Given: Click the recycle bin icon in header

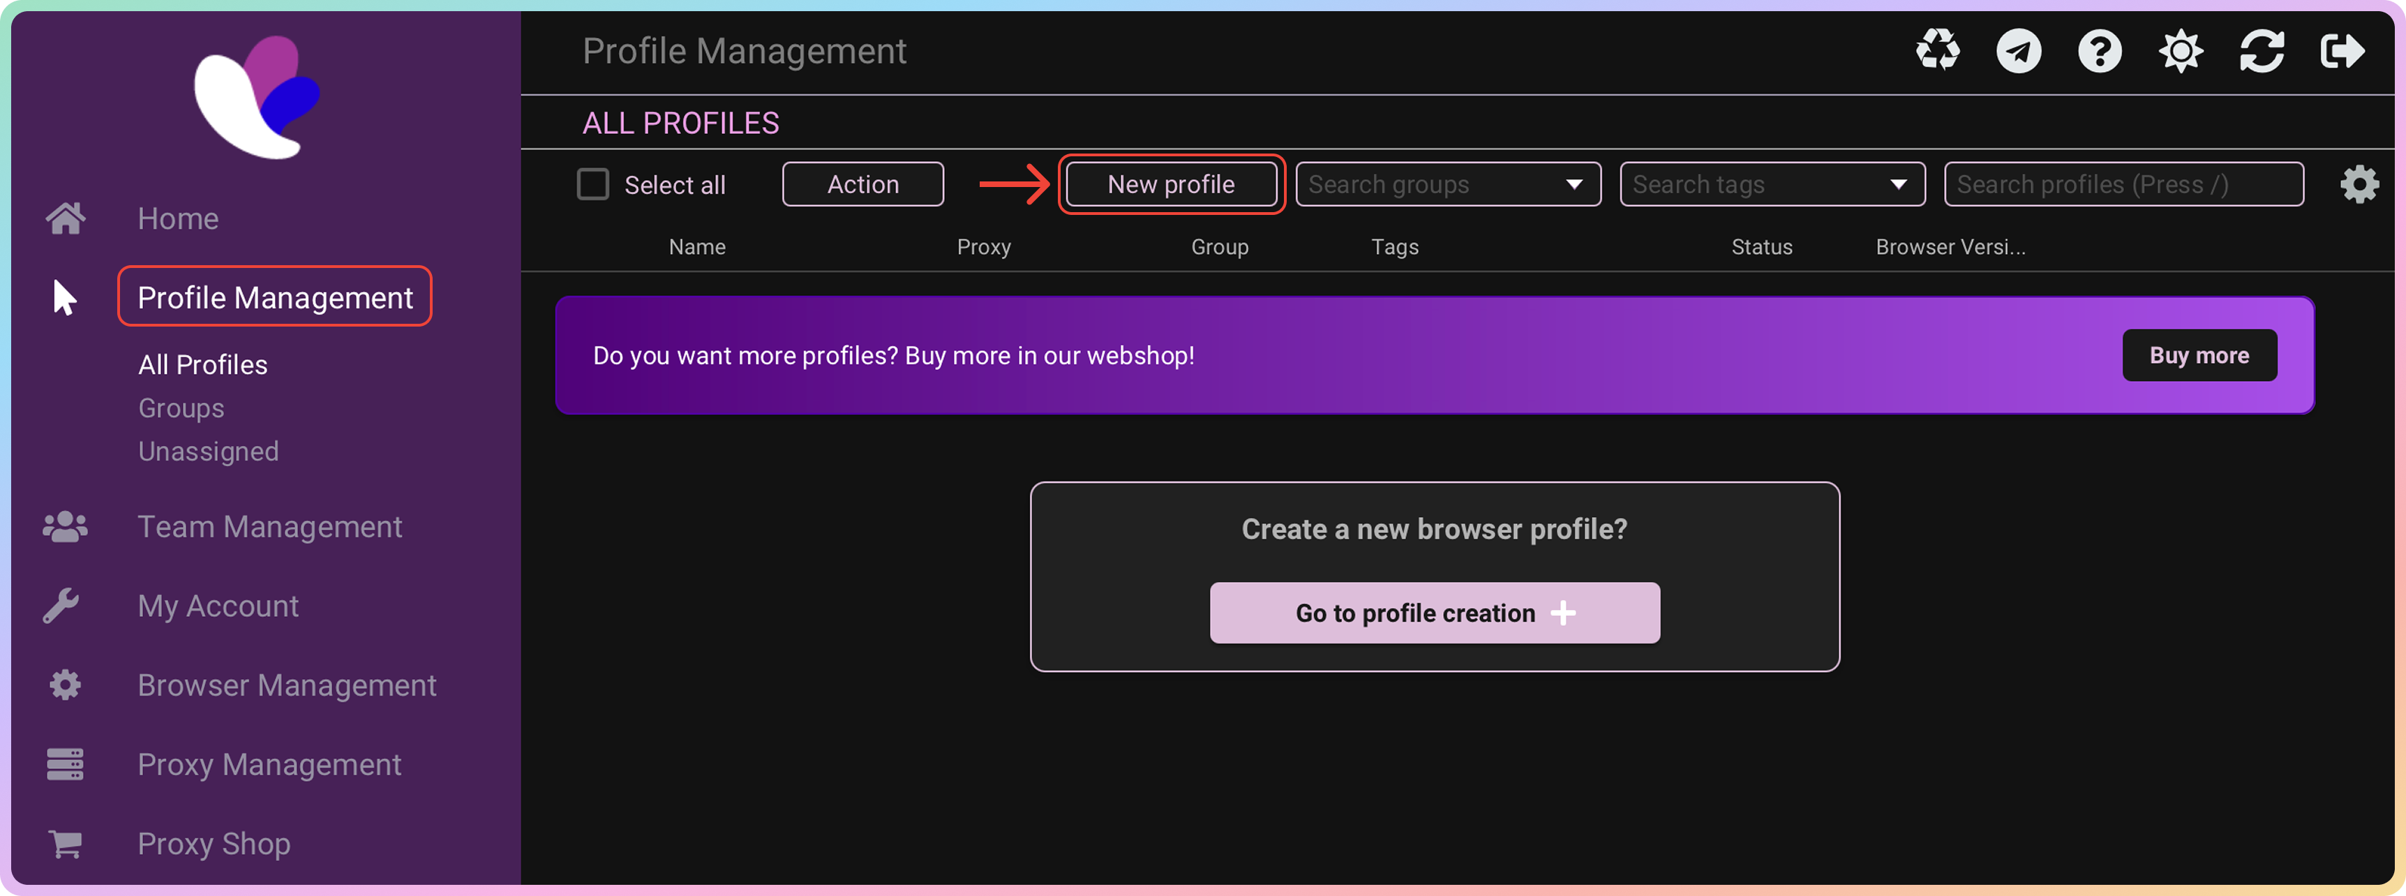Looking at the screenshot, I should coord(1937,50).
